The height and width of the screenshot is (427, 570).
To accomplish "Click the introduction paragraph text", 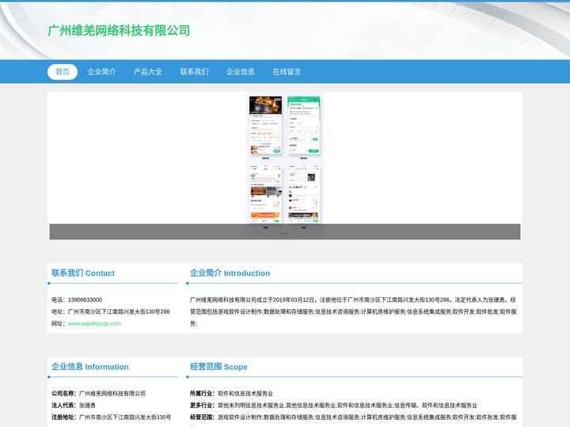I will (353, 312).
